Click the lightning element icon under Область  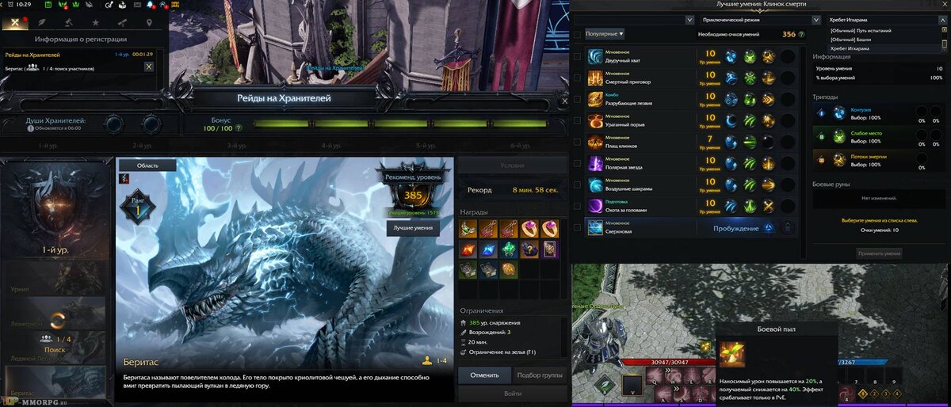[x=124, y=179]
